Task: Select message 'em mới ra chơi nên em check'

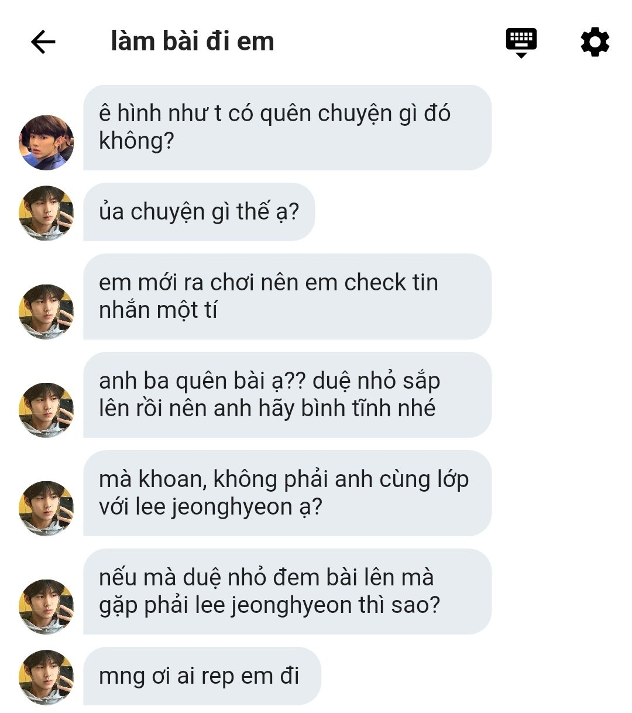Action: (287, 296)
